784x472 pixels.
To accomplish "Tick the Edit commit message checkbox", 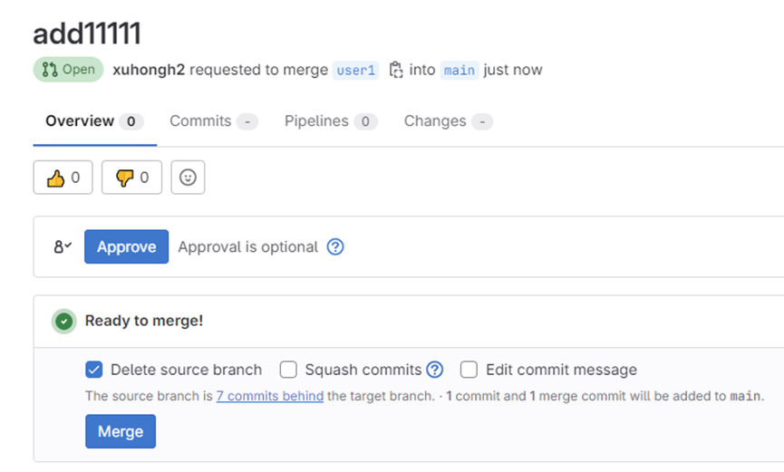I will pos(469,370).
